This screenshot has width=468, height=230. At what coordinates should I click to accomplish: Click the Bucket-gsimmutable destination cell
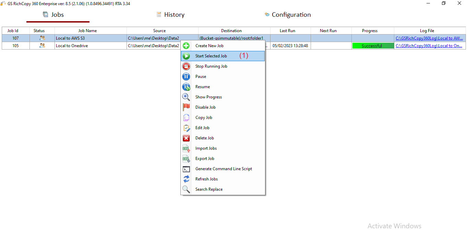coord(235,38)
